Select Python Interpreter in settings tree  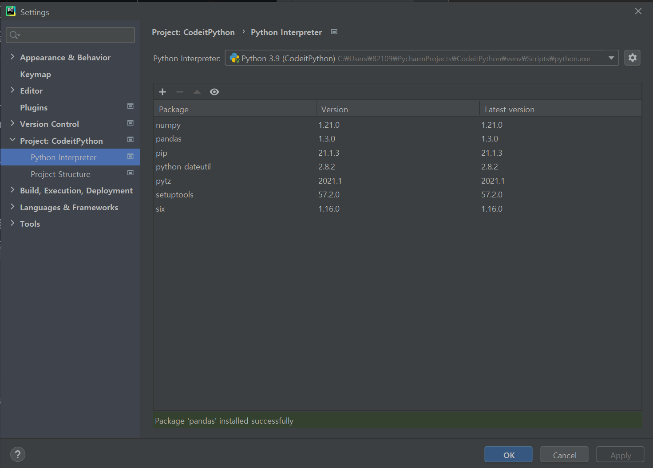click(x=70, y=157)
